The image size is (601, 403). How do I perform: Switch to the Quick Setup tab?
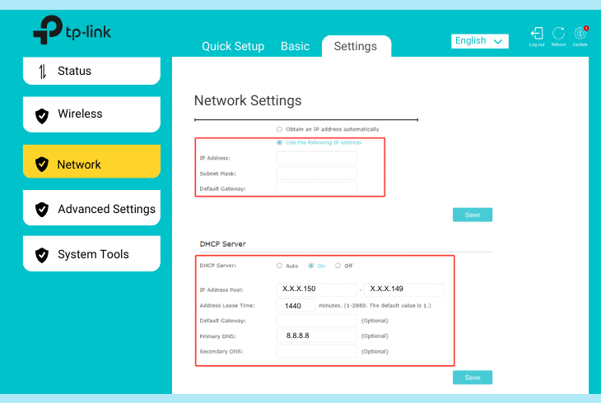[233, 46]
